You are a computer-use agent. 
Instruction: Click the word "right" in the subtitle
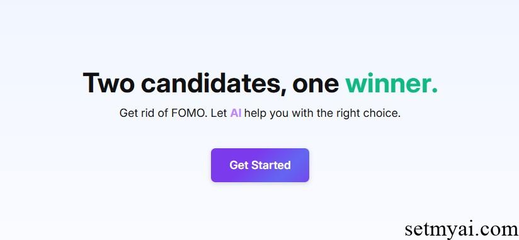pyautogui.click(x=348, y=114)
